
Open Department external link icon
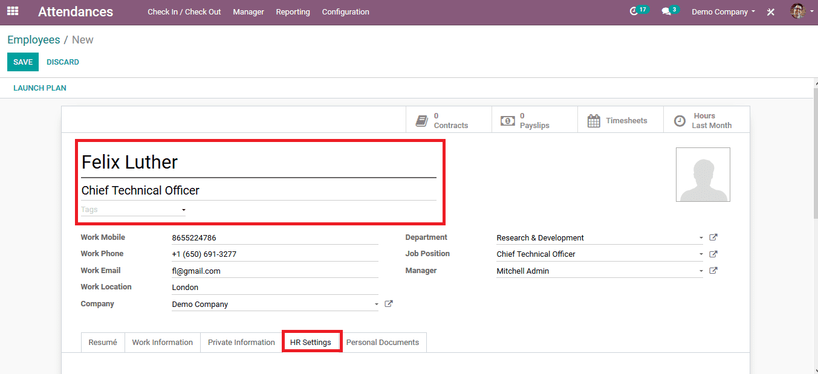click(x=713, y=237)
